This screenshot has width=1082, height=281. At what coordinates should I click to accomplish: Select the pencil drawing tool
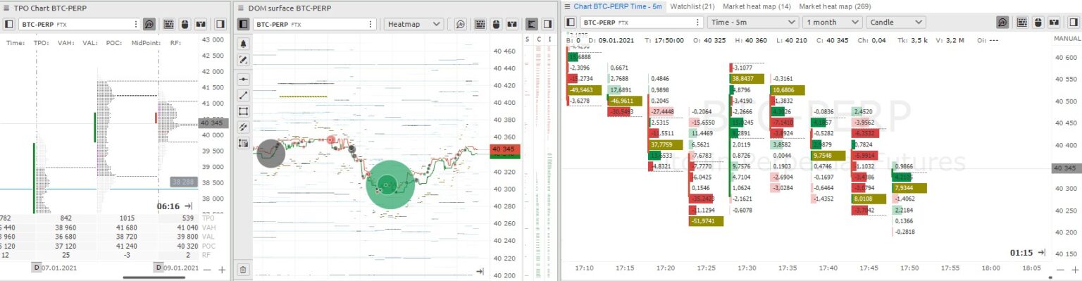pyautogui.click(x=244, y=60)
